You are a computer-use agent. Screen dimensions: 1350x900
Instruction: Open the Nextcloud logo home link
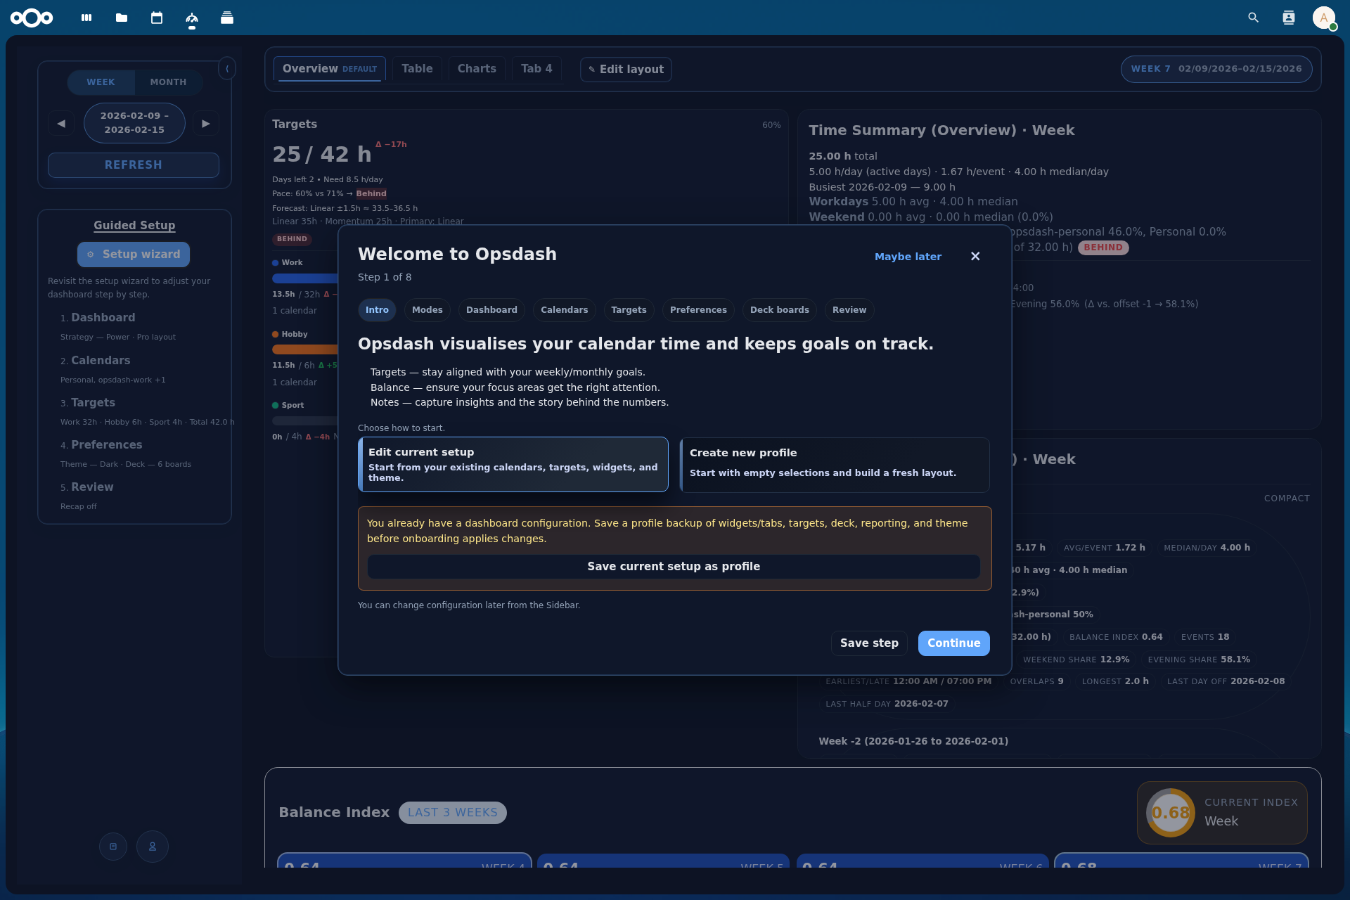click(x=32, y=18)
